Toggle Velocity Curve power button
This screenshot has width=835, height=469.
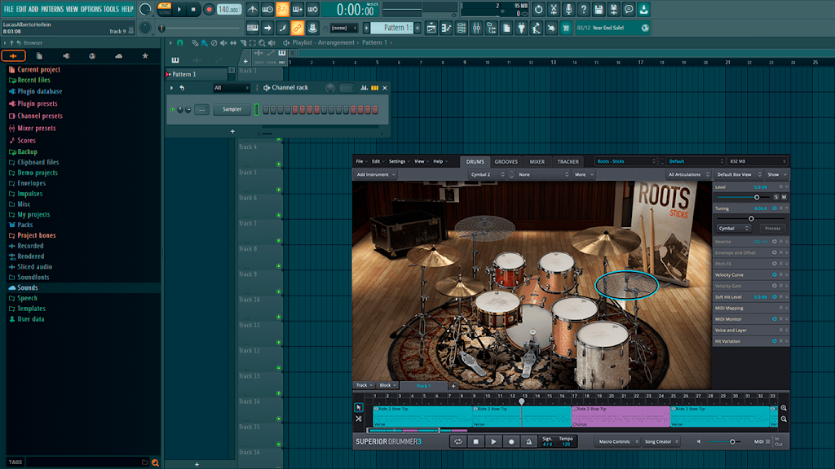coord(775,275)
